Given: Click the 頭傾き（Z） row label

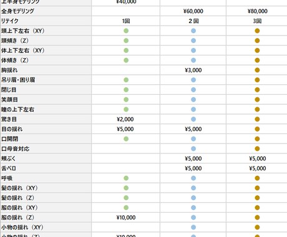Looking at the screenshot, I should pos(15,41).
